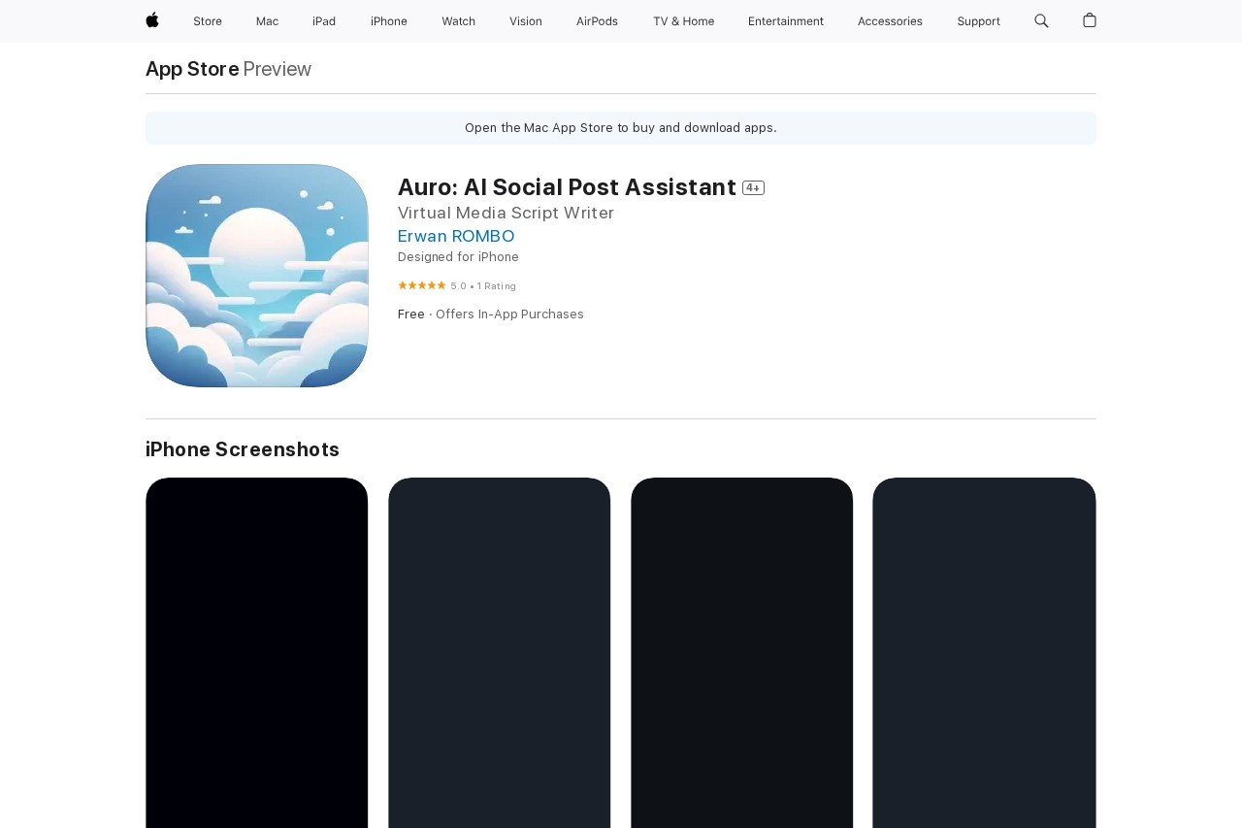Click the Free price label
This screenshot has width=1242, height=828.
[x=411, y=315]
